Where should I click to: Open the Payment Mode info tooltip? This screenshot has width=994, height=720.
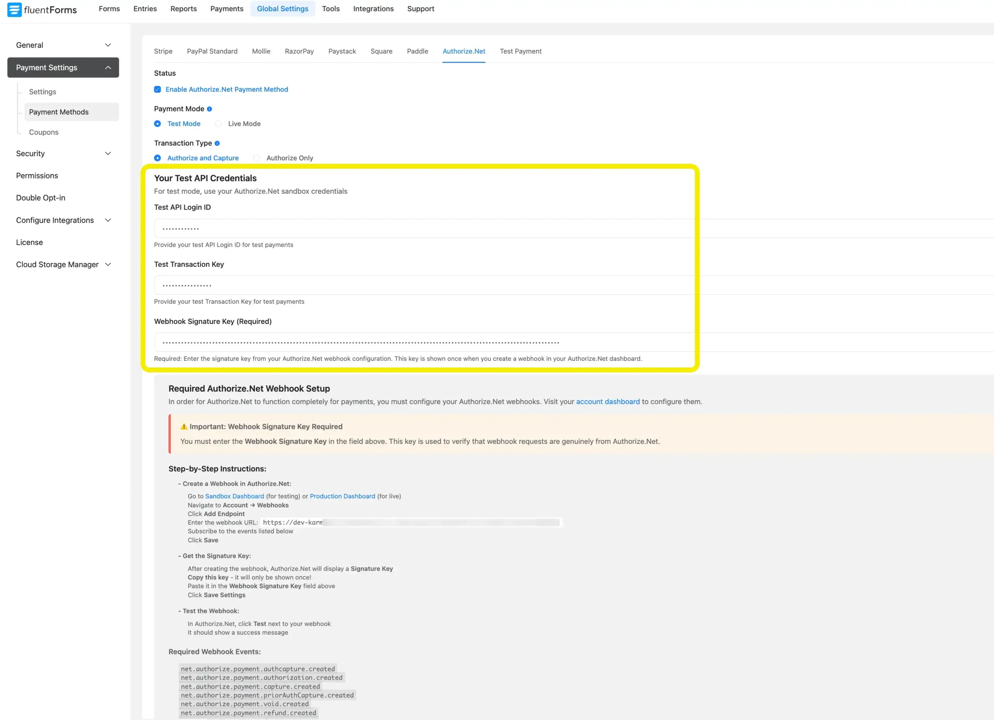coord(210,109)
